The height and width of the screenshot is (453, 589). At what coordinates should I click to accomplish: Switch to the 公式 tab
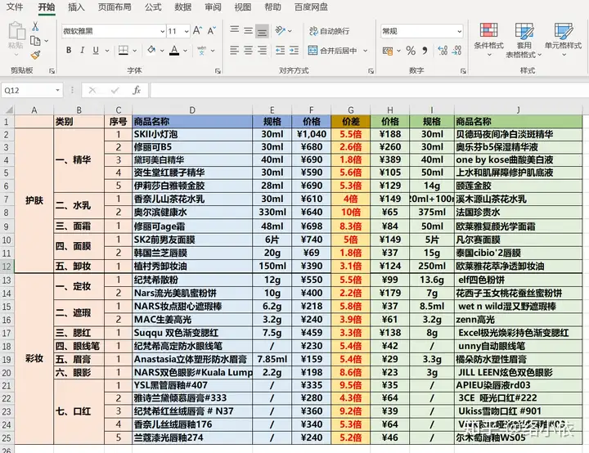pos(153,7)
